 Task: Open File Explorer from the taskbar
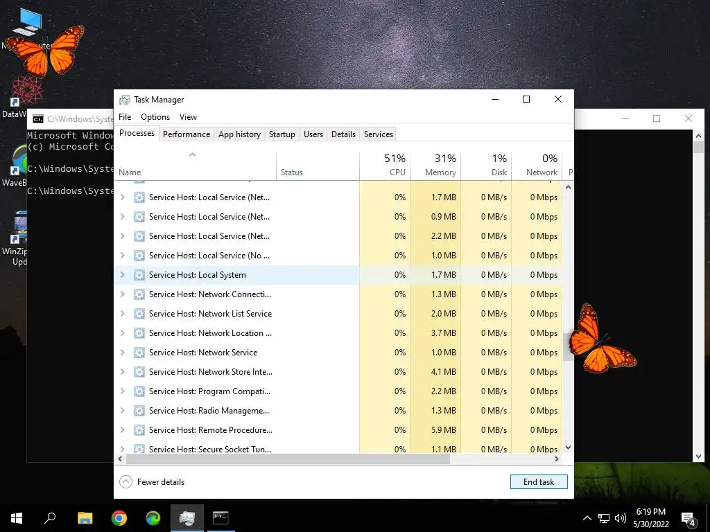tap(85, 518)
